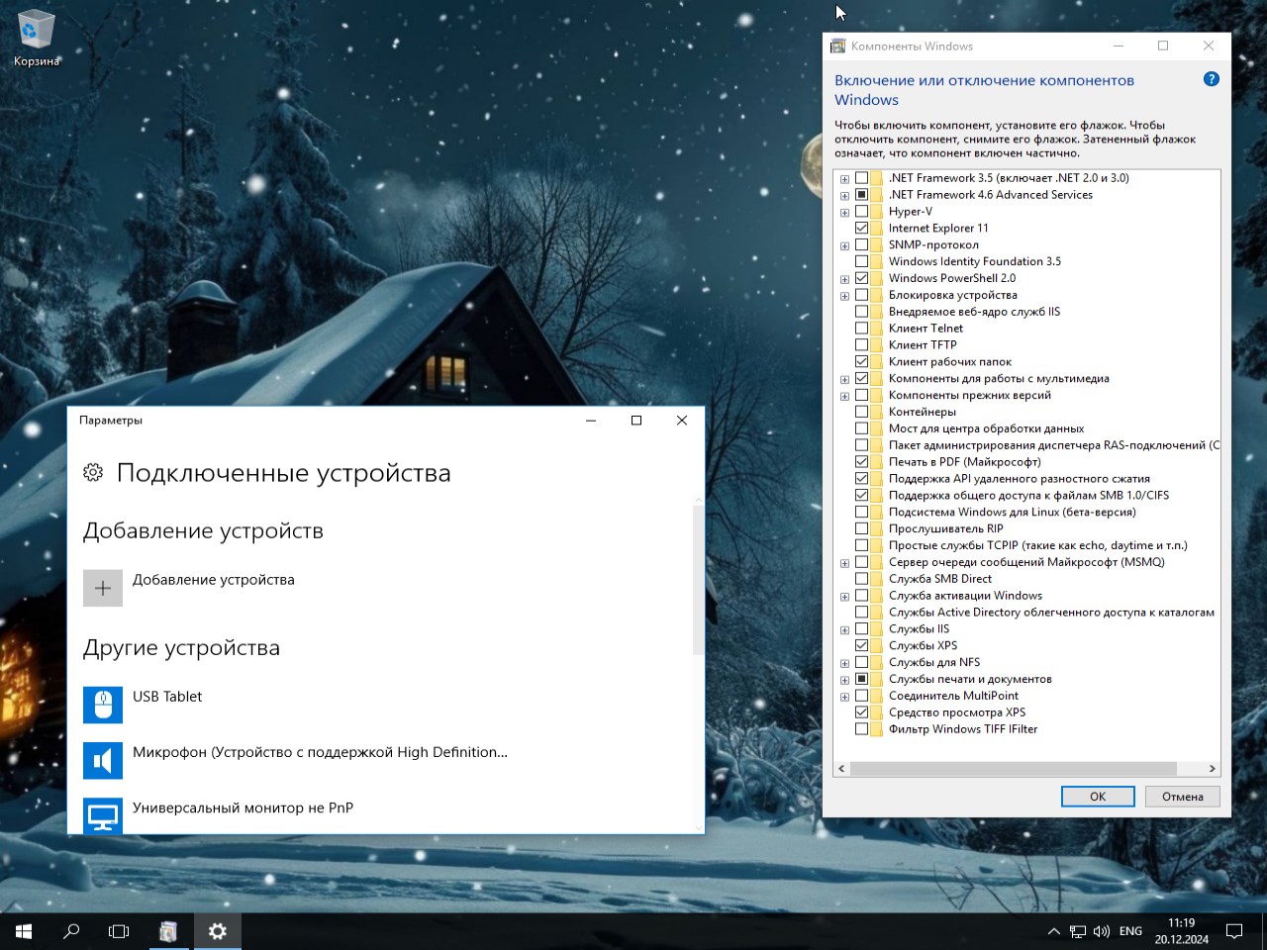The image size is (1267, 950).
Task: Open ENG language indicator
Action: (x=1130, y=931)
